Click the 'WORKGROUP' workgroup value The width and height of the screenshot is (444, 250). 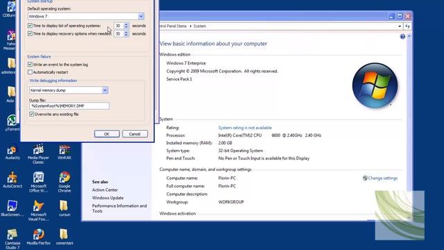(231, 202)
